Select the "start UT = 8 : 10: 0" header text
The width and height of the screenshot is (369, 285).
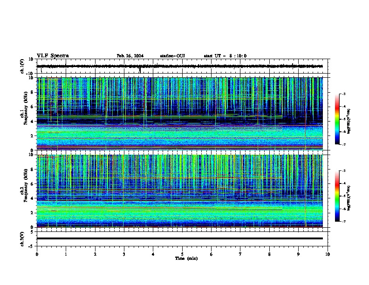click(x=225, y=56)
